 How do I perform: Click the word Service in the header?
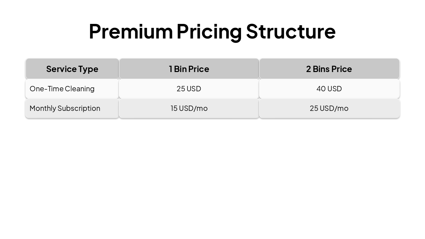pyautogui.click(x=61, y=69)
